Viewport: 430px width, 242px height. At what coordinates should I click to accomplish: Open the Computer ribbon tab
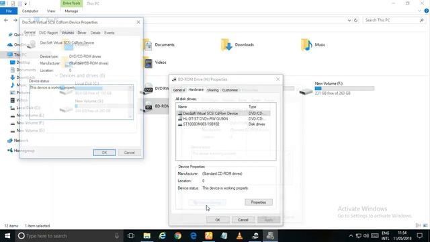click(30, 11)
